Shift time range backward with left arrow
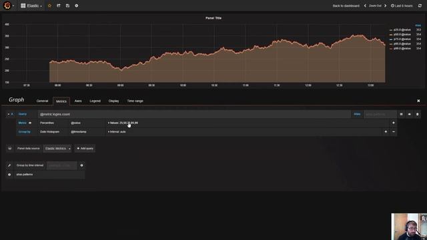Viewport: 427px width, 240px height. point(365,6)
